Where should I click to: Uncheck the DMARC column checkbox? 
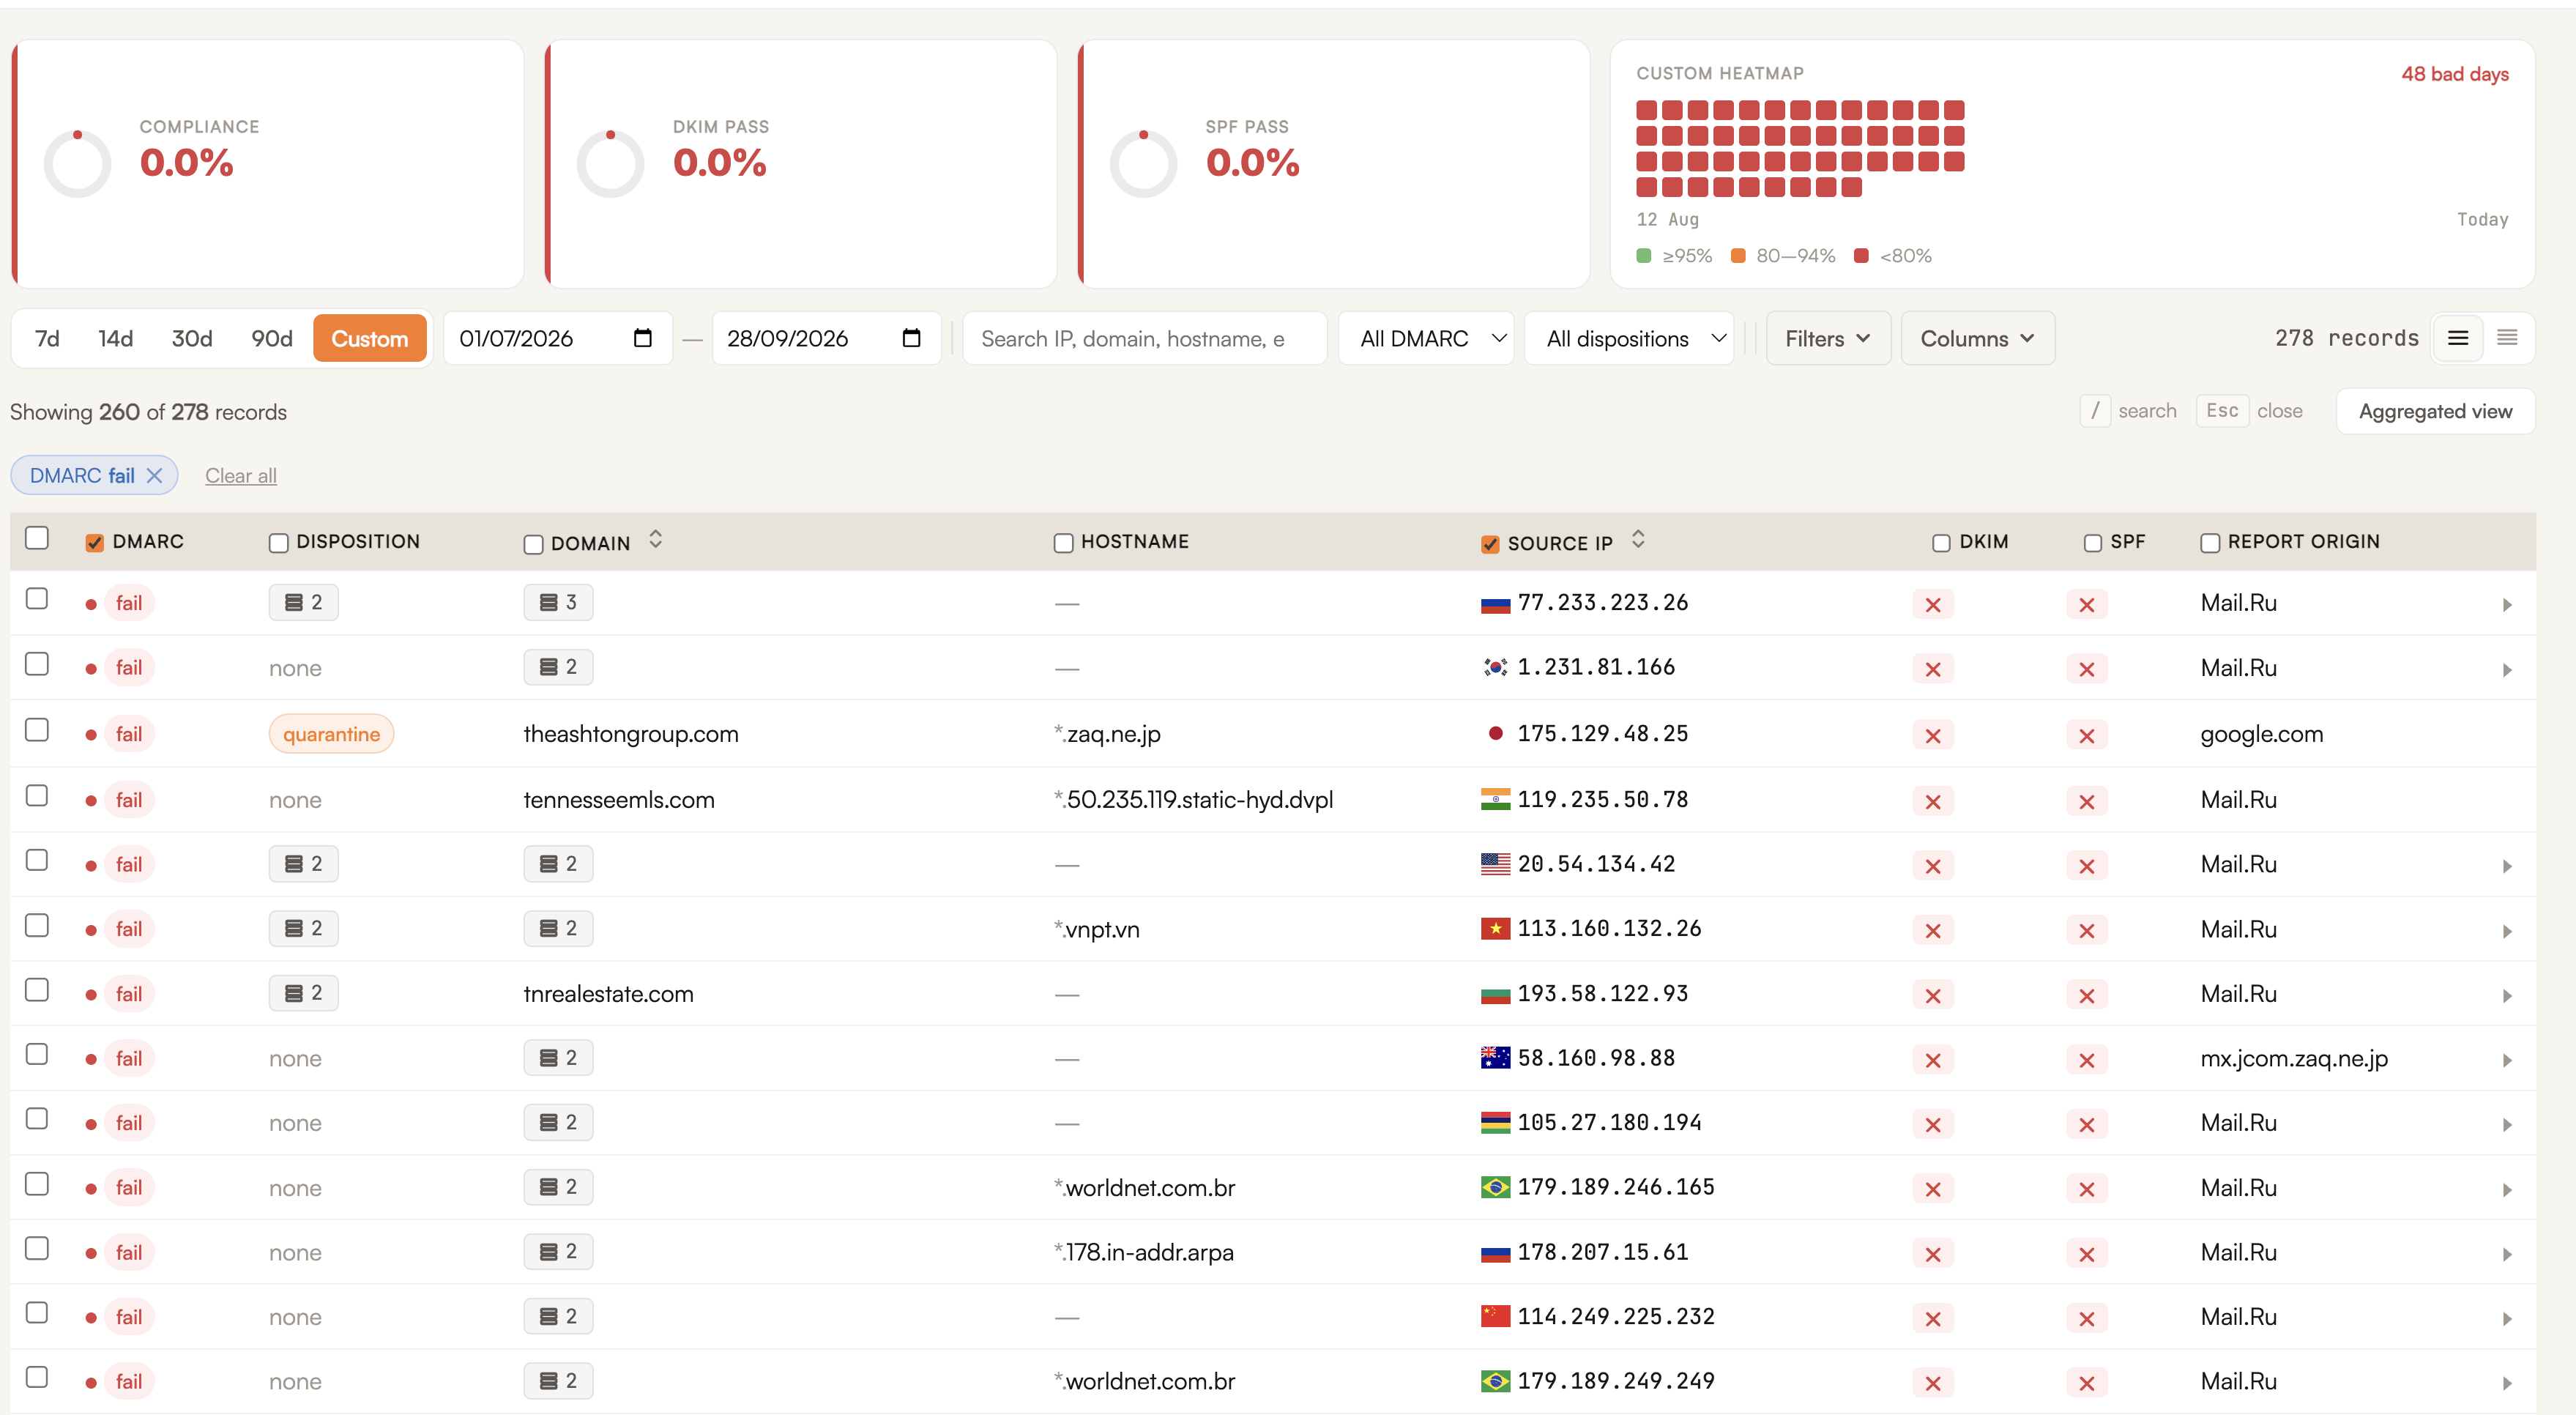tap(95, 543)
